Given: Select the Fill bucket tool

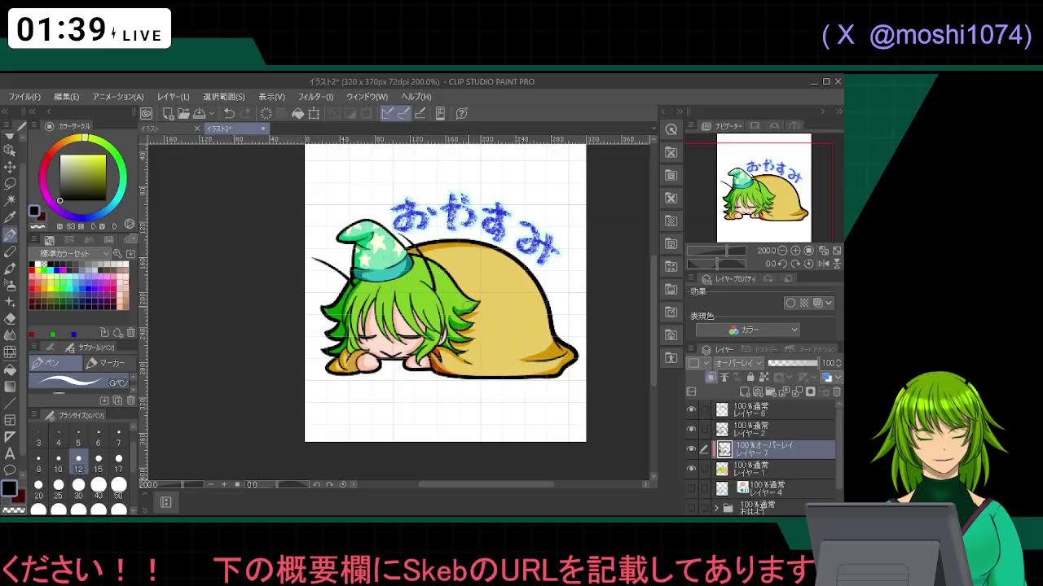Looking at the screenshot, I should tap(10, 370).
